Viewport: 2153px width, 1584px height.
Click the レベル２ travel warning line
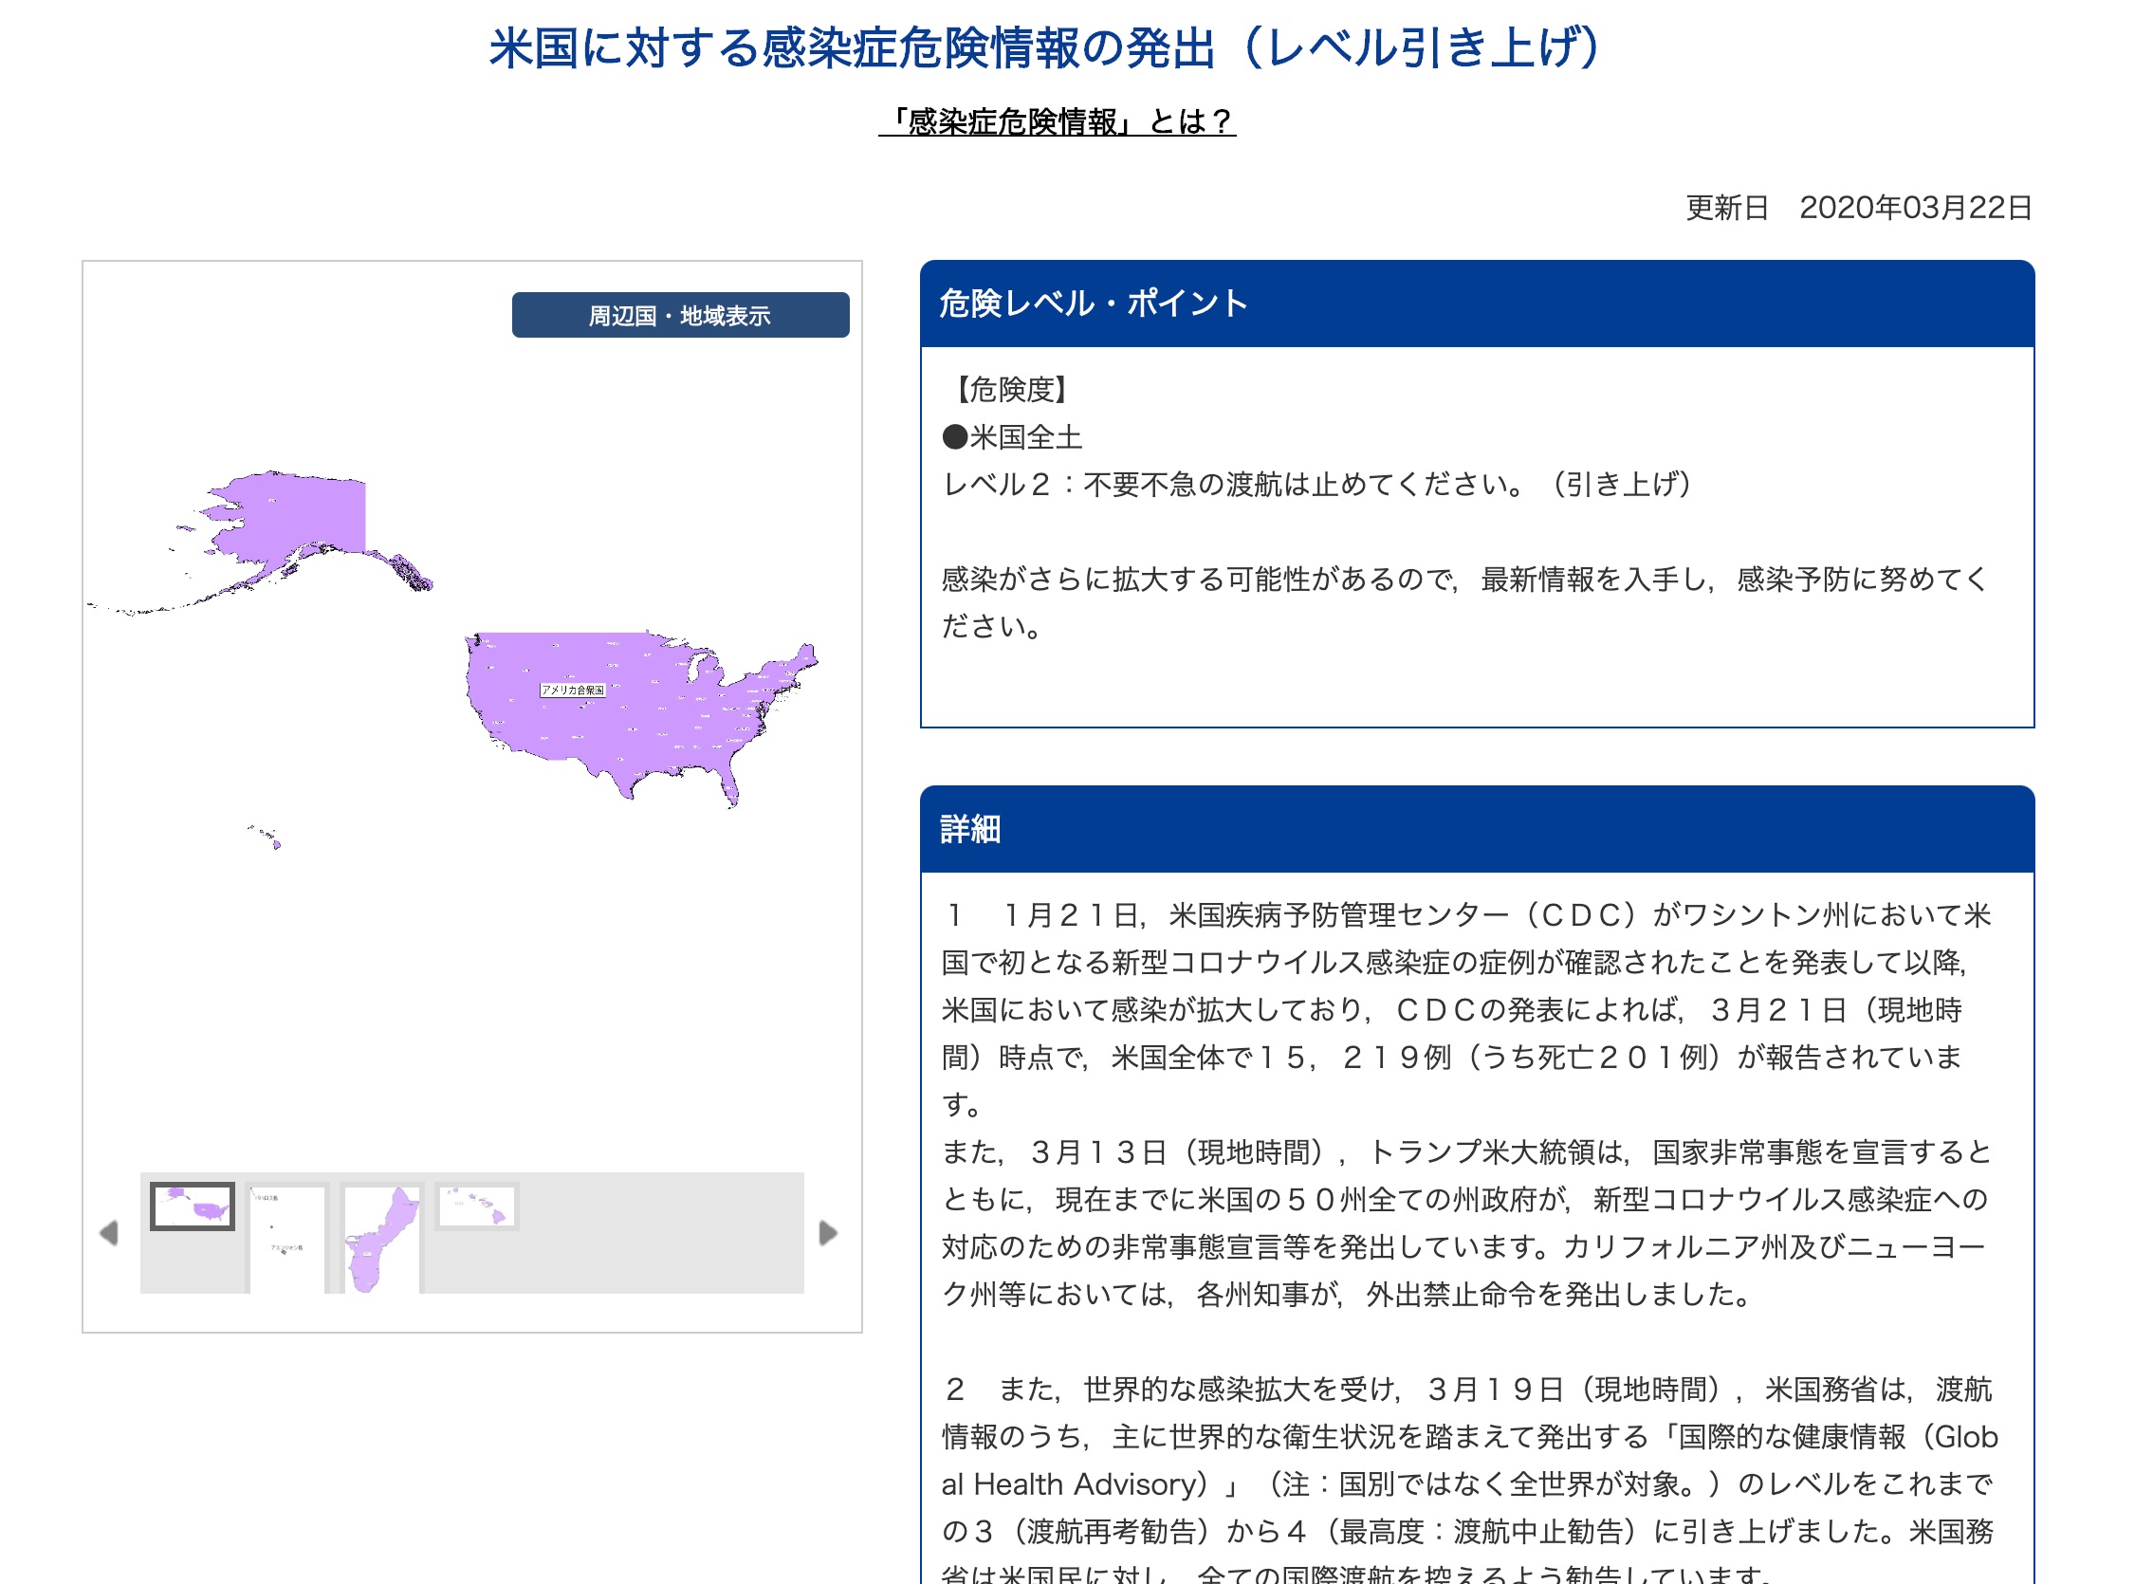pyautogui.click(x=1316, y=485)
